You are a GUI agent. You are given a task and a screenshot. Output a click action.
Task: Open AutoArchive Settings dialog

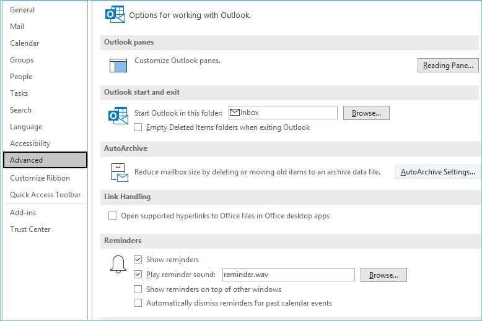click(437, 172)
